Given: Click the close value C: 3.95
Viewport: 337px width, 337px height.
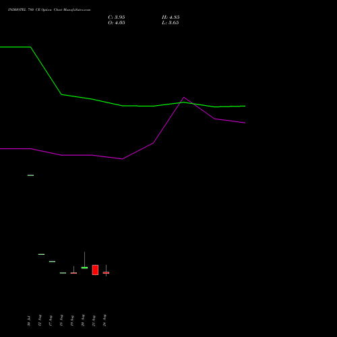Looking at the screenshot, I should 117,18.
